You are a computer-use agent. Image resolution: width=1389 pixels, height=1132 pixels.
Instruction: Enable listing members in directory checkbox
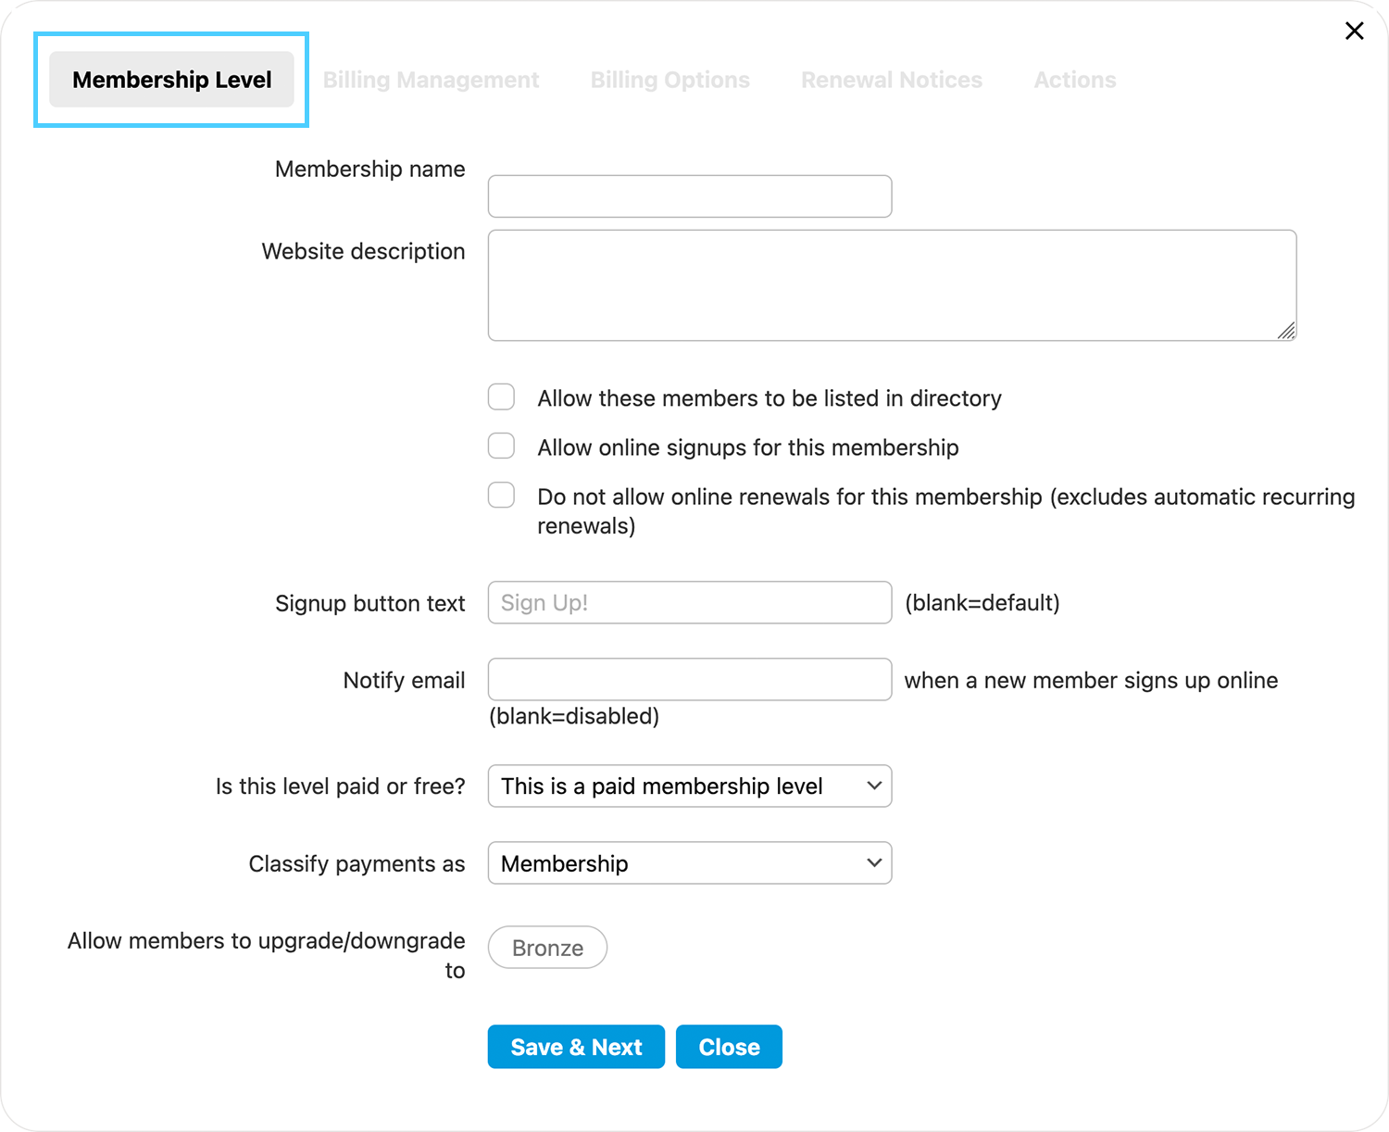tap(501, 397)
